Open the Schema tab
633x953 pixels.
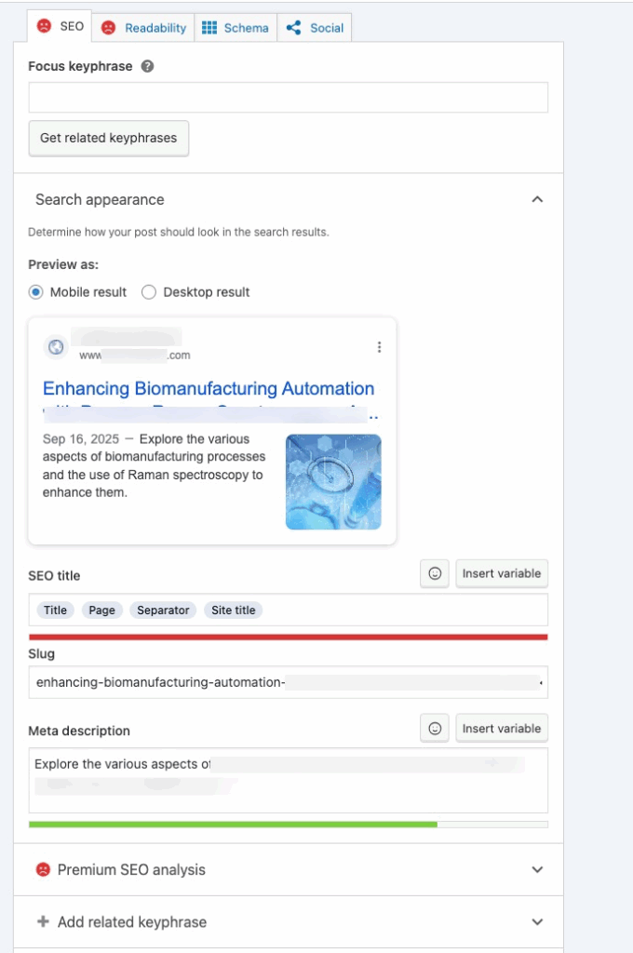(x=236, y=28)
